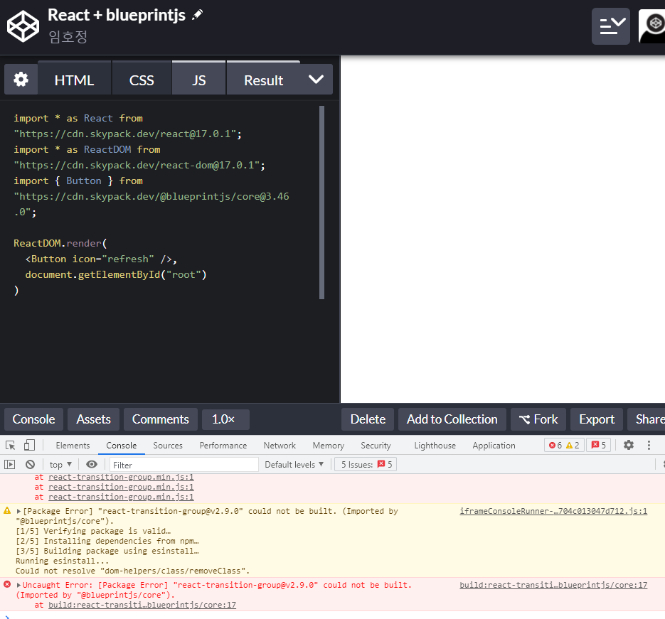This screenshot has height=619, width=665.
Task: Open the Default levels dropdown
Action: pos(294,464)
